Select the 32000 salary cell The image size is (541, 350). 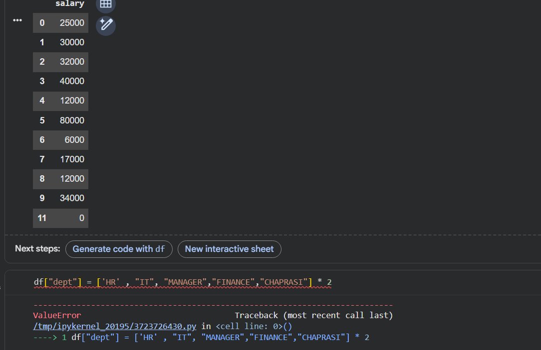(x=72, y=62)
